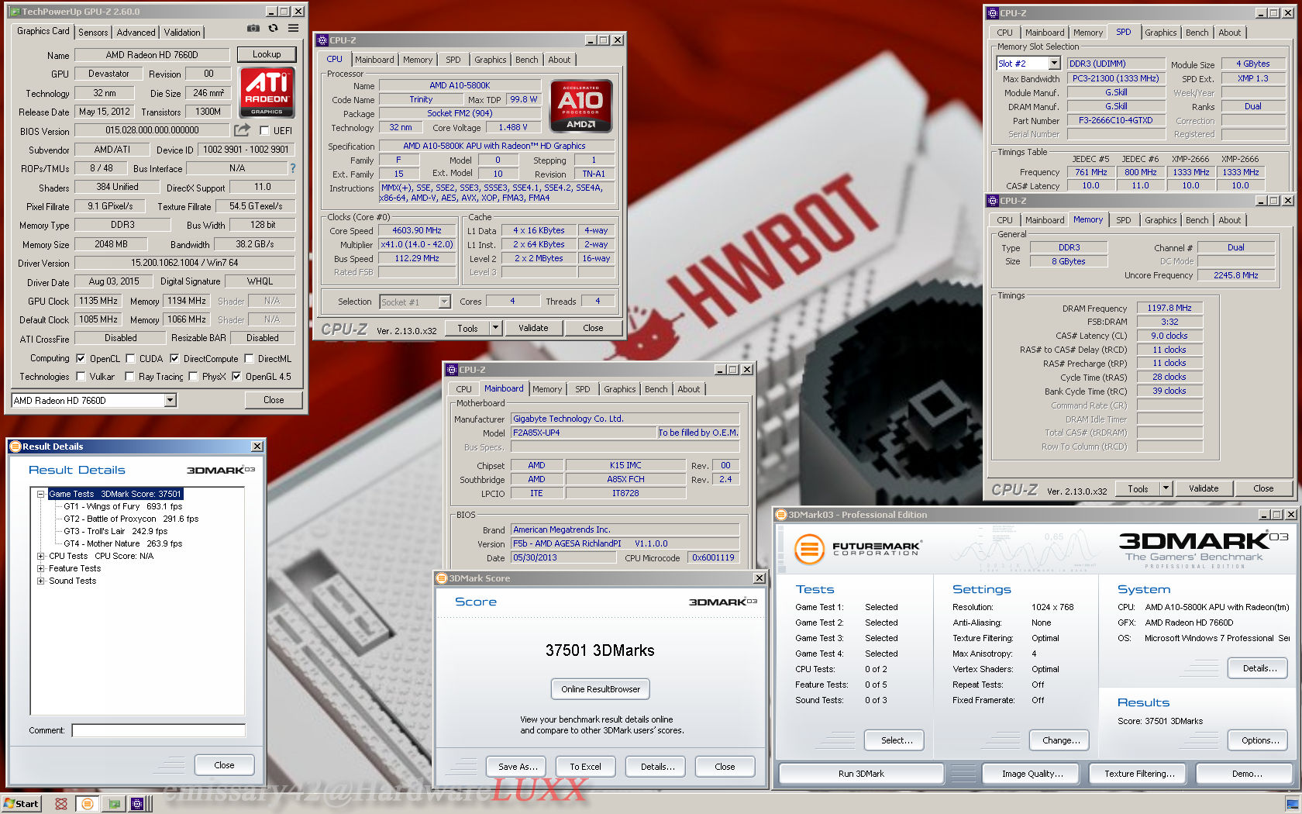Open the GPU-Z hamburger menu
The width and height of the screenshot is (1302, 814).
293,28
